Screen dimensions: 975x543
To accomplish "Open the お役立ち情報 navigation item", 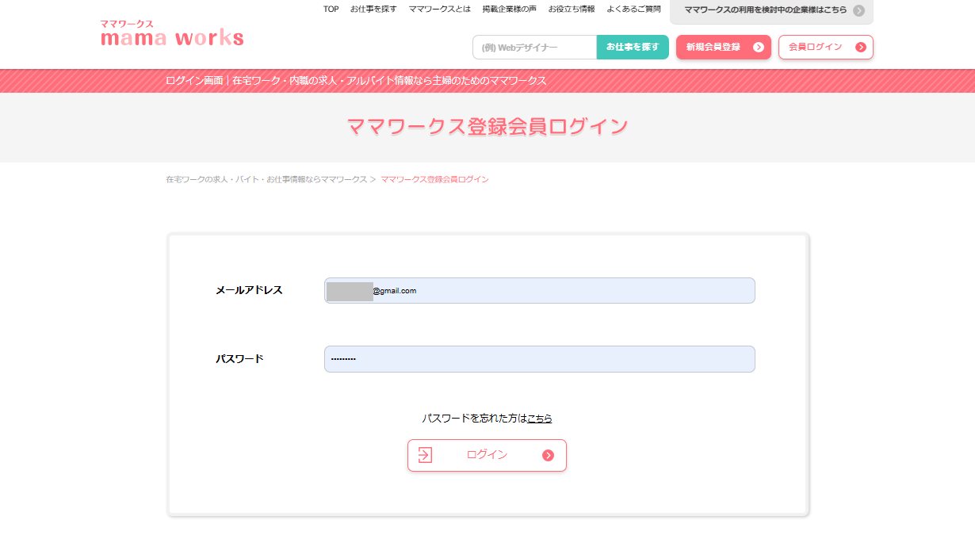I will tap(572, 9).
